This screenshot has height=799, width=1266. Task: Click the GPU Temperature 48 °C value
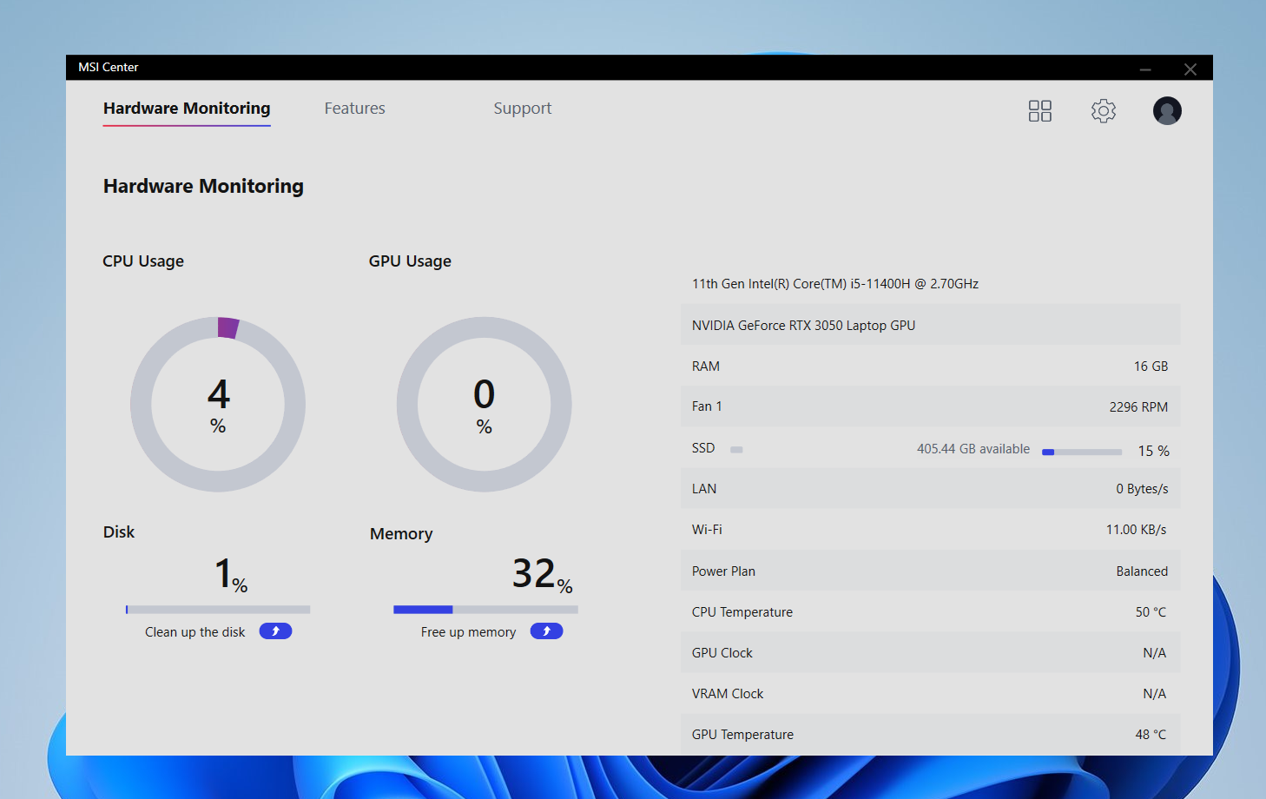pyautogui.click(x=1151, y=735)
